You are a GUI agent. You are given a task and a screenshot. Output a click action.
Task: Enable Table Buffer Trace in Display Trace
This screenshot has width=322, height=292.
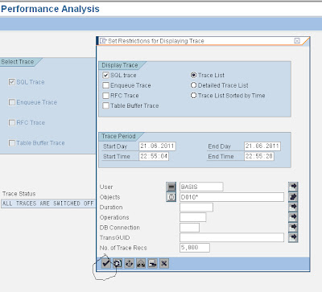click(x=105, y=105)
